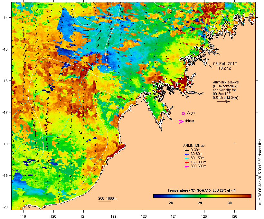Image resolution: width=264 pixels, height=219 pixels.
Task: Click the 150-300m depth label
Action: pos(198,162)
